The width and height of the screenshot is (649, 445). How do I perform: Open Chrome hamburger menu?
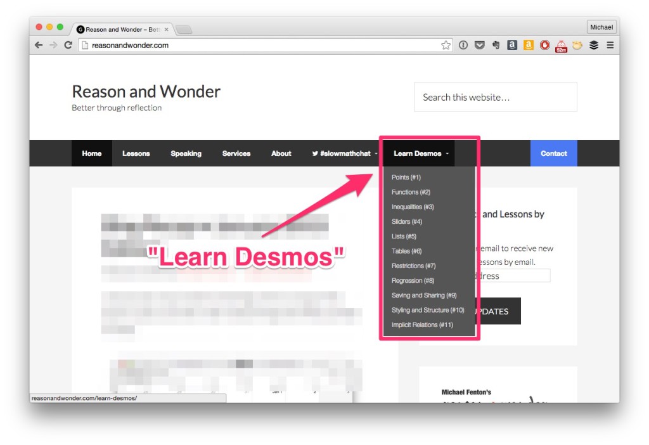610,45
